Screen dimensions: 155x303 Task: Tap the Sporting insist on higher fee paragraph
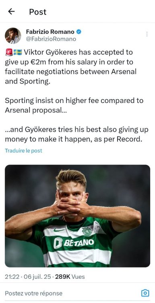pos(74,105)
